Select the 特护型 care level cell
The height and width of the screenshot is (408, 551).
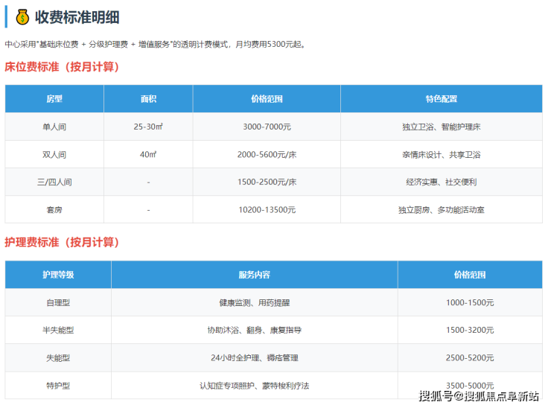(58, 386)
